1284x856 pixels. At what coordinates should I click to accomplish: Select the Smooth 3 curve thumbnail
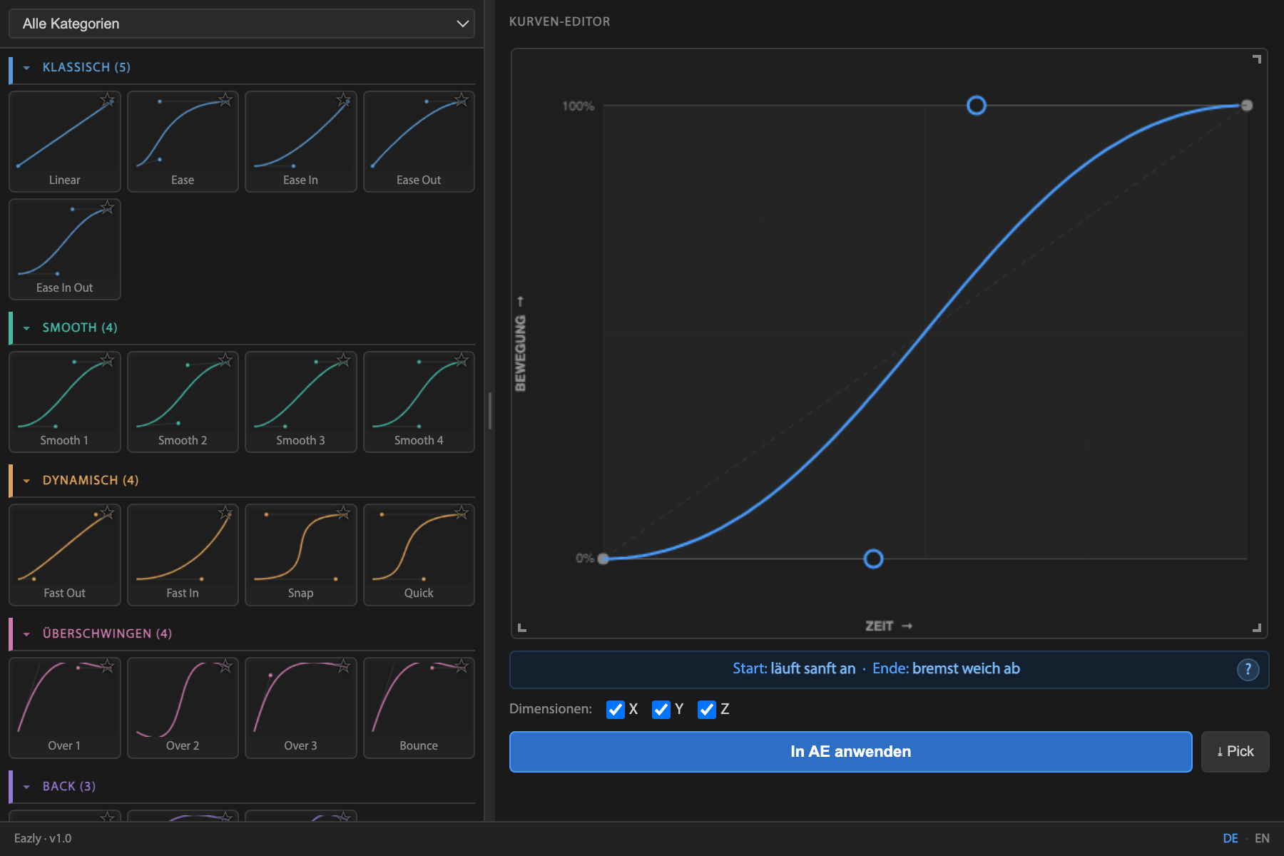(x=300, y=402)
